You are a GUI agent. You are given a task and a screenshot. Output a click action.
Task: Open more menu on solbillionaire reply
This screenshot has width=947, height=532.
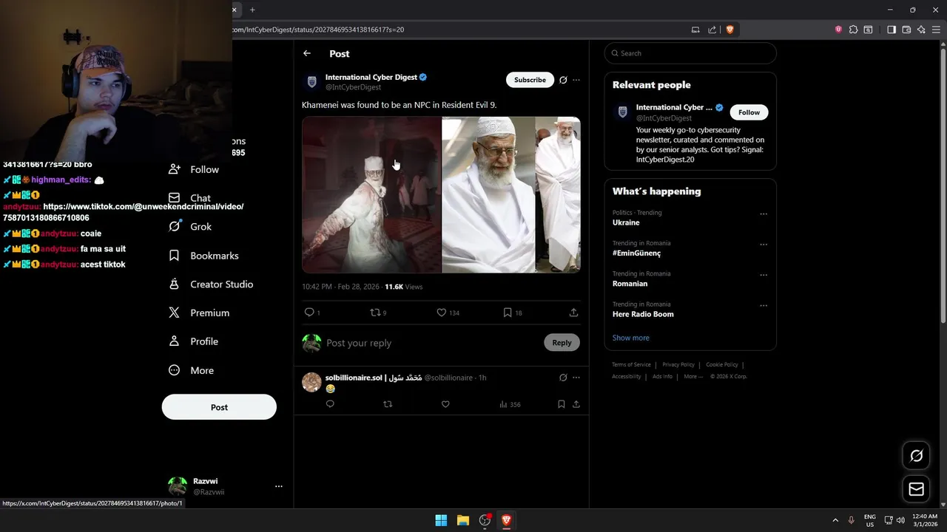point(576,378)
